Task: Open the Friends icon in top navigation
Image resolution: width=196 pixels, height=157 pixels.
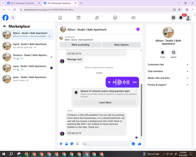Action: (97, 18)
